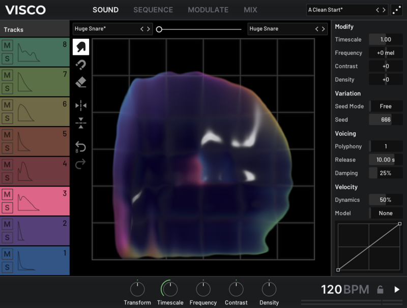Toggle the BPM lock icon
This screenshot has height=308, width=407.
point(380,290)
